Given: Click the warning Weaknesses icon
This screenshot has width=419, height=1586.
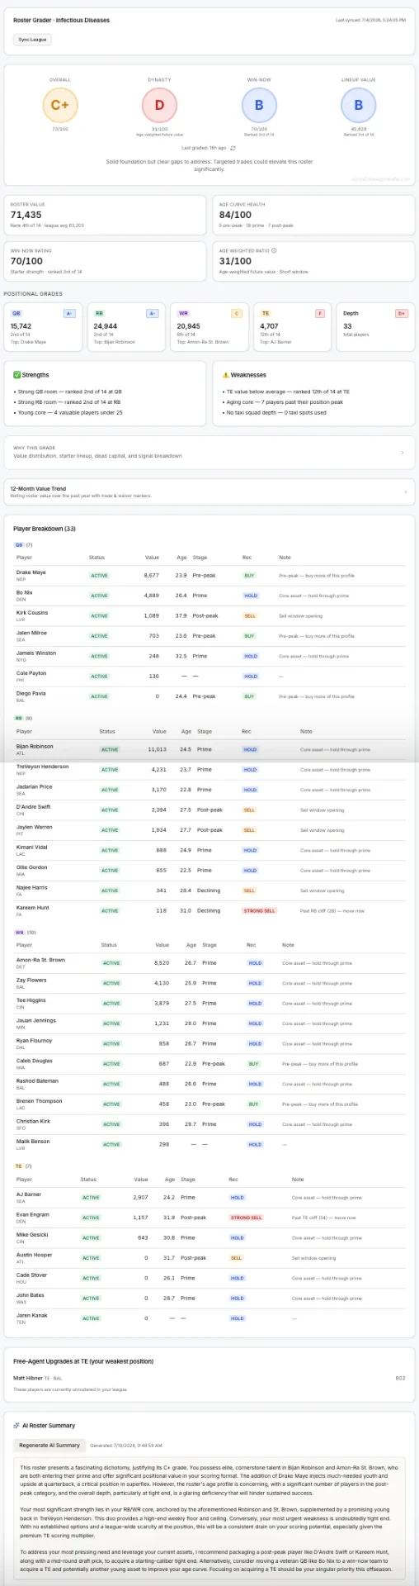Looking at the screenshot, I should click(x=225, y=374).
